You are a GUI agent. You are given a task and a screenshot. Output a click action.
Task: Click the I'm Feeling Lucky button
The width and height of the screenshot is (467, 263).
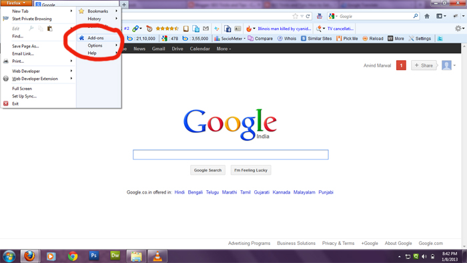tap(251, 170)
